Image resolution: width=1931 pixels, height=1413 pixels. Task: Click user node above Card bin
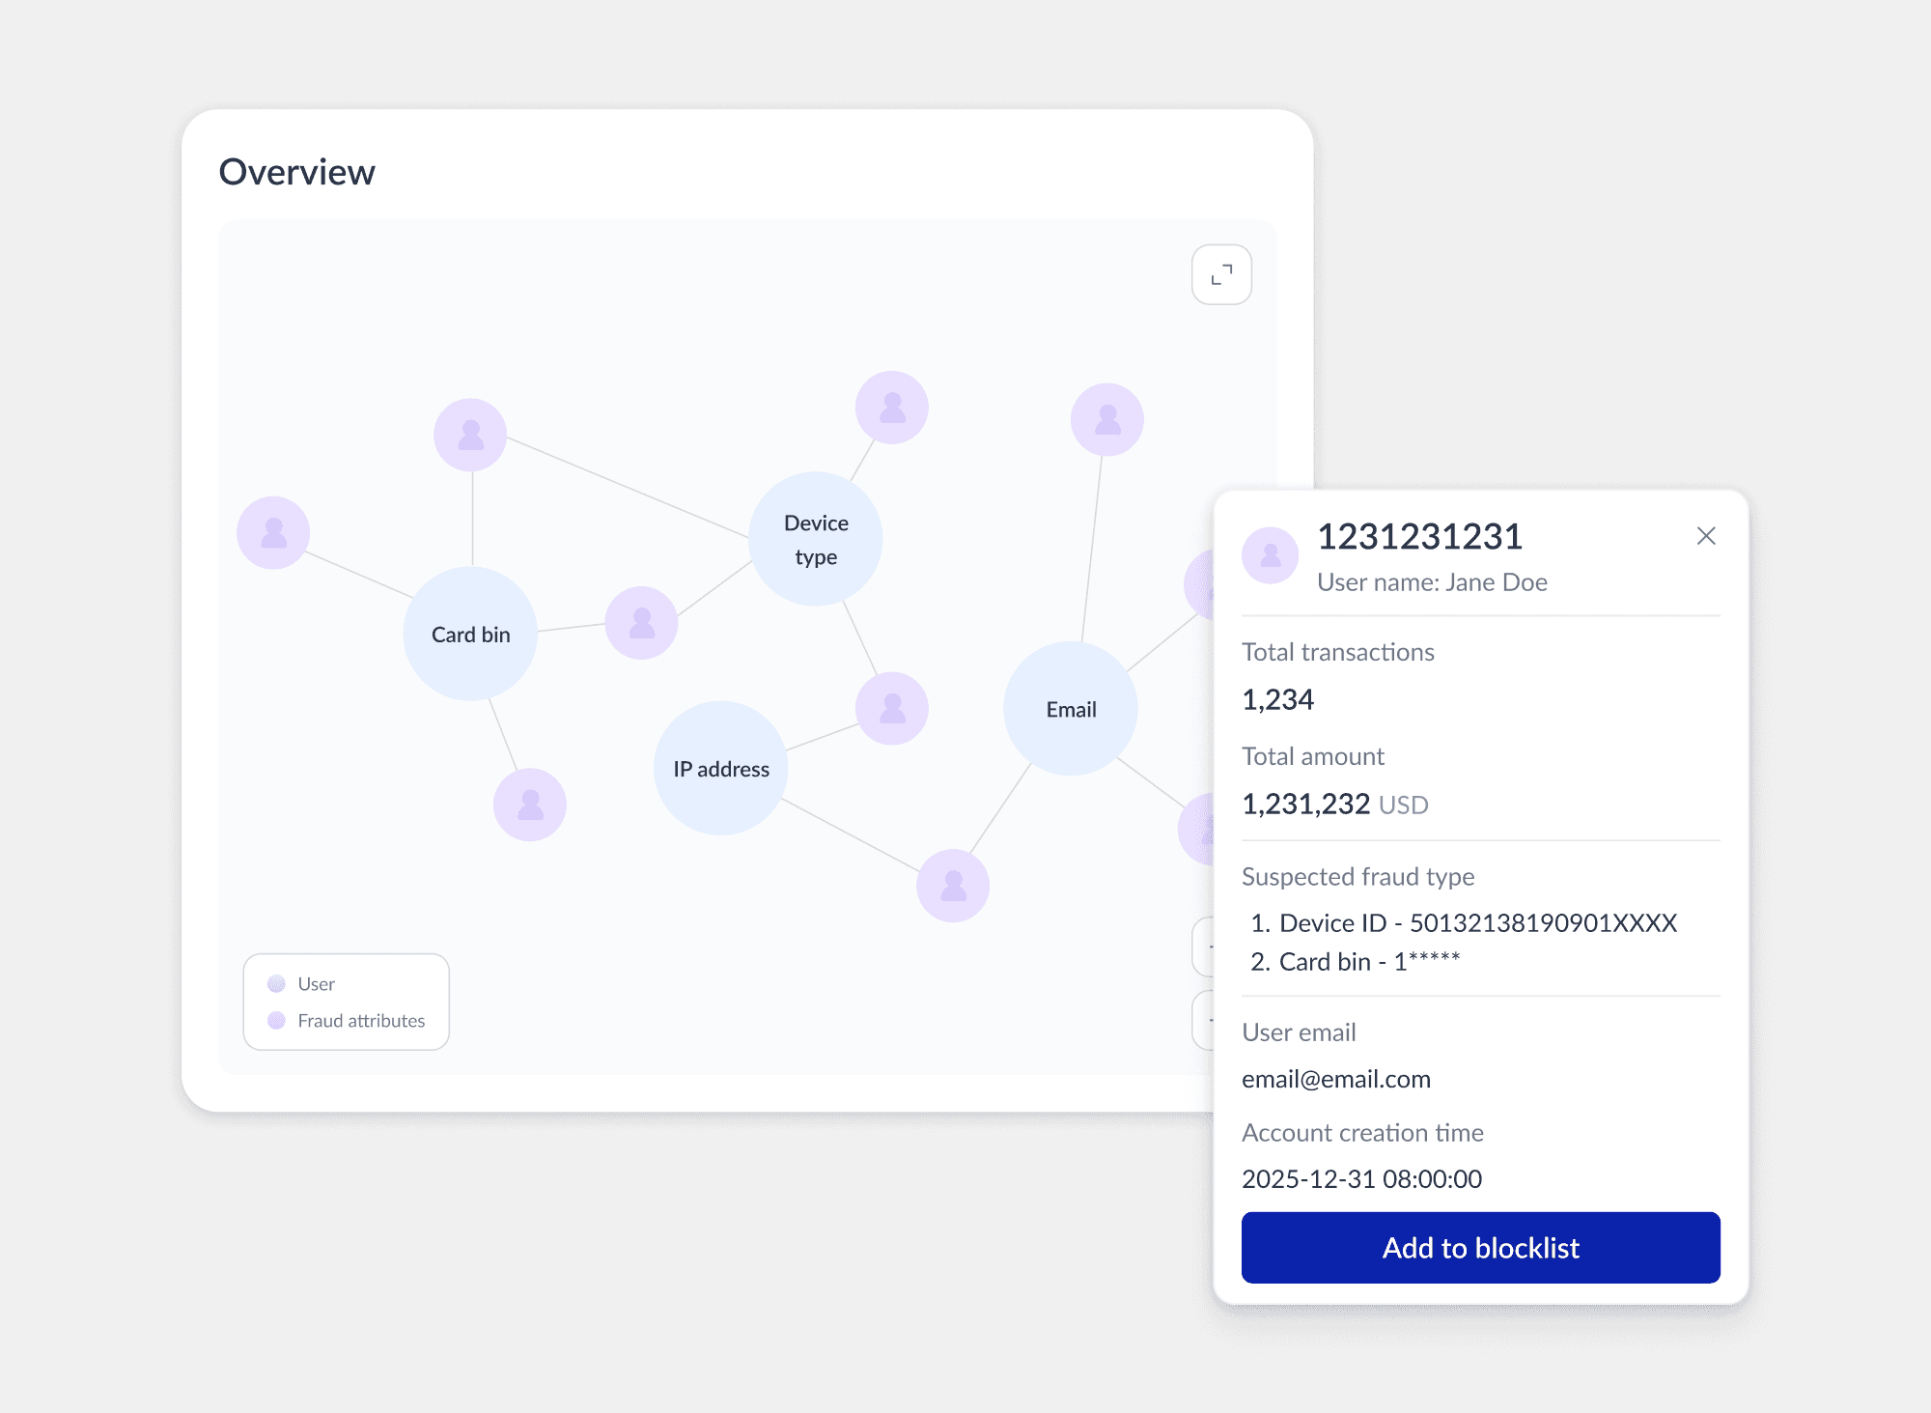point(470,435)
